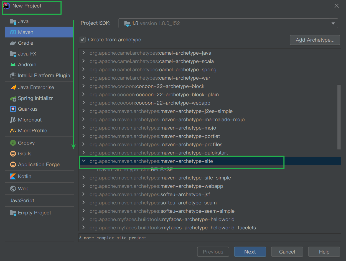346x261 pixels.
Task: Select maven-archetype-mojo archetype row
Action: [210, 128]
